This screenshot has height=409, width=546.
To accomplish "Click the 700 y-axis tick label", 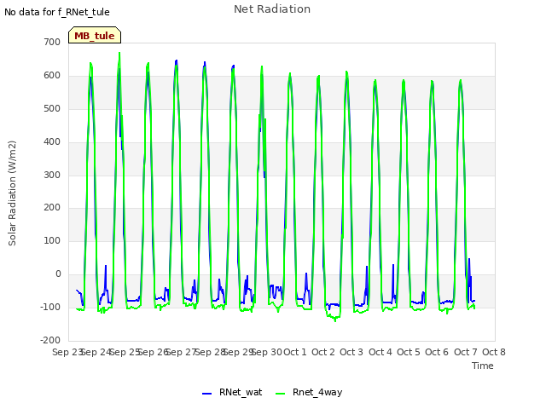I will point(52,42).
